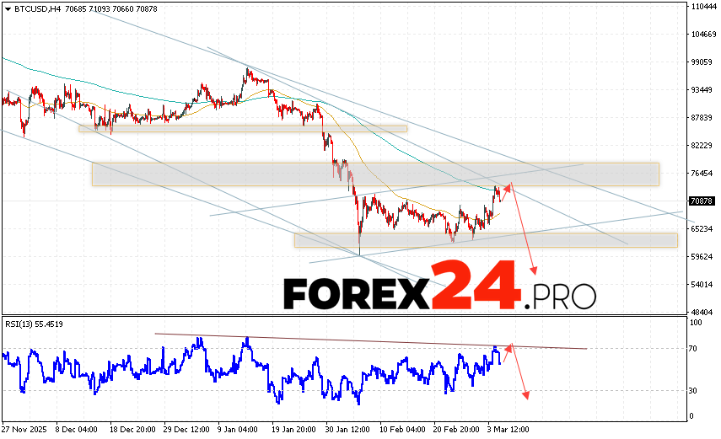Click the current price tag 70878
Viewport: 721px width, 439px height.
point(702,201)
